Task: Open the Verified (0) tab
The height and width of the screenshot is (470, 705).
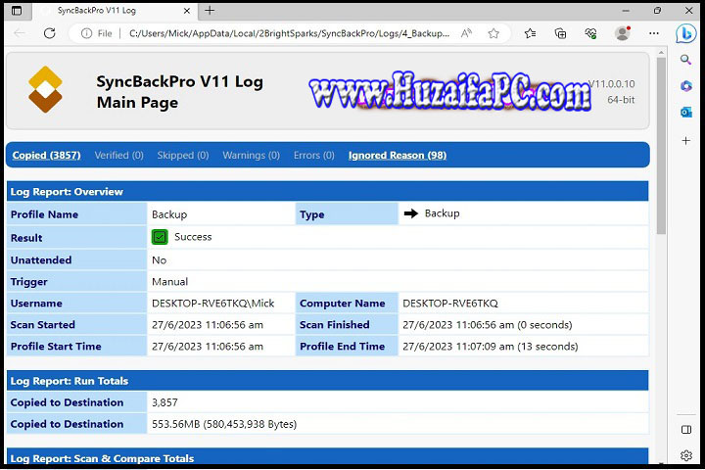Action: point(118,155)
